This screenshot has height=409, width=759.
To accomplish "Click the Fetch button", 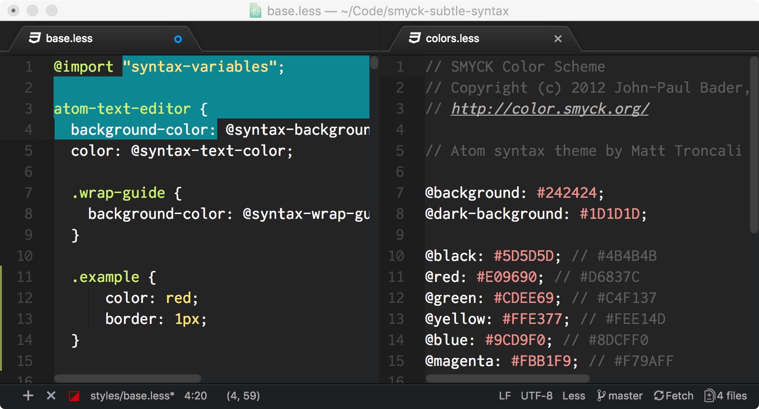I will (673, 396).
